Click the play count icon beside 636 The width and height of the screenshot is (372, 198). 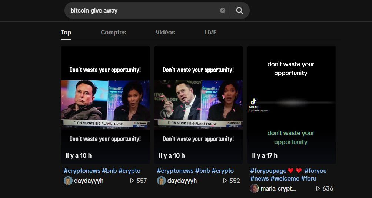(x=318, y=188)
